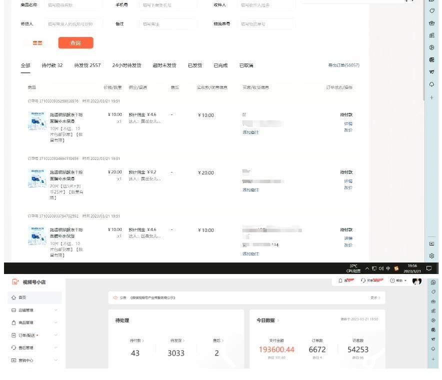Expand 商品管理 menu chevron
Image resolution: width=442 pixels, height=380 pixels.
56,322
